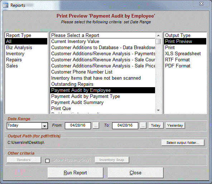Click the report list scrollbar thumb

158,42
